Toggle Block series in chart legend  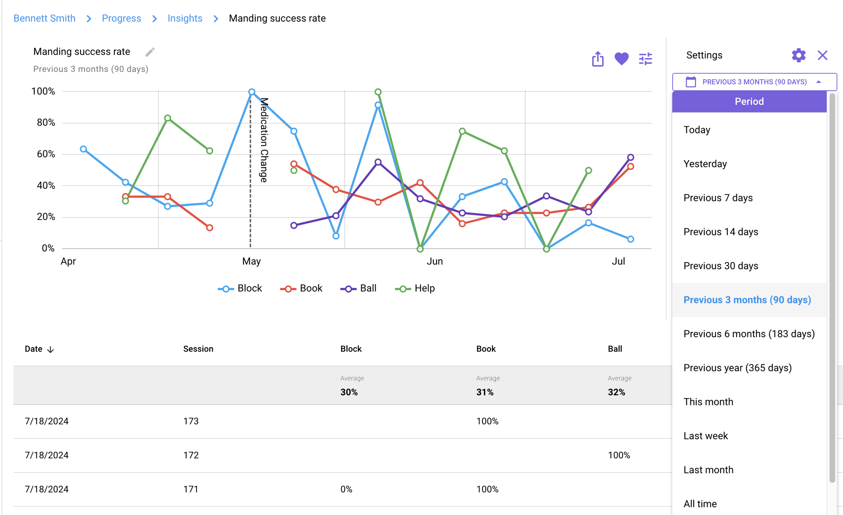coord(240,289)
